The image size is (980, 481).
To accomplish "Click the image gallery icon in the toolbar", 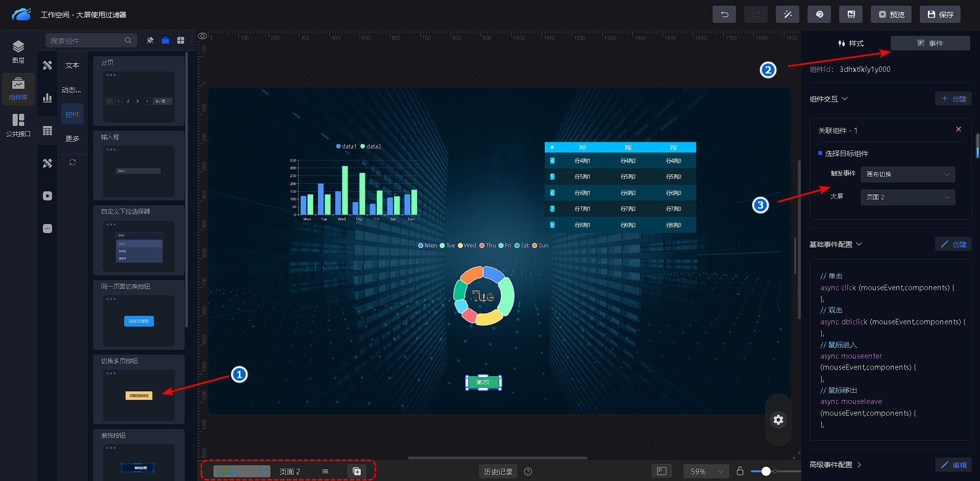I will (851, 14).
